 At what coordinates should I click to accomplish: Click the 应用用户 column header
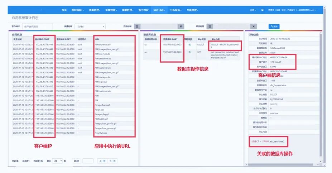[82, 39]
